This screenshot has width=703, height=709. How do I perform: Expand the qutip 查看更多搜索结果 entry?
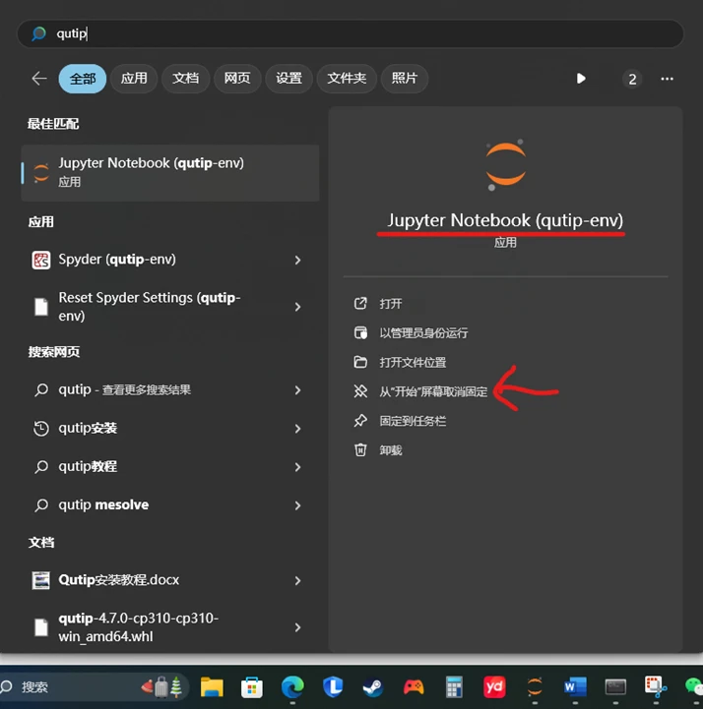tap(297, 390)
